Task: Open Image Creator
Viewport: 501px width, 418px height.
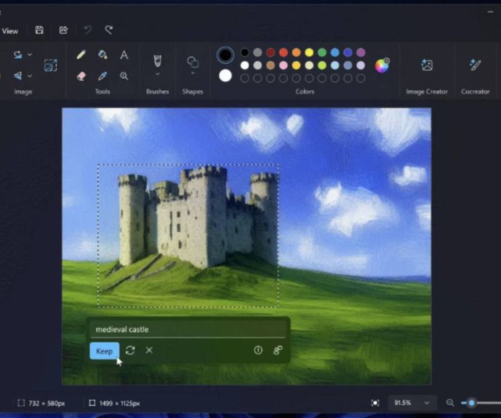Action: click(427, 65)
